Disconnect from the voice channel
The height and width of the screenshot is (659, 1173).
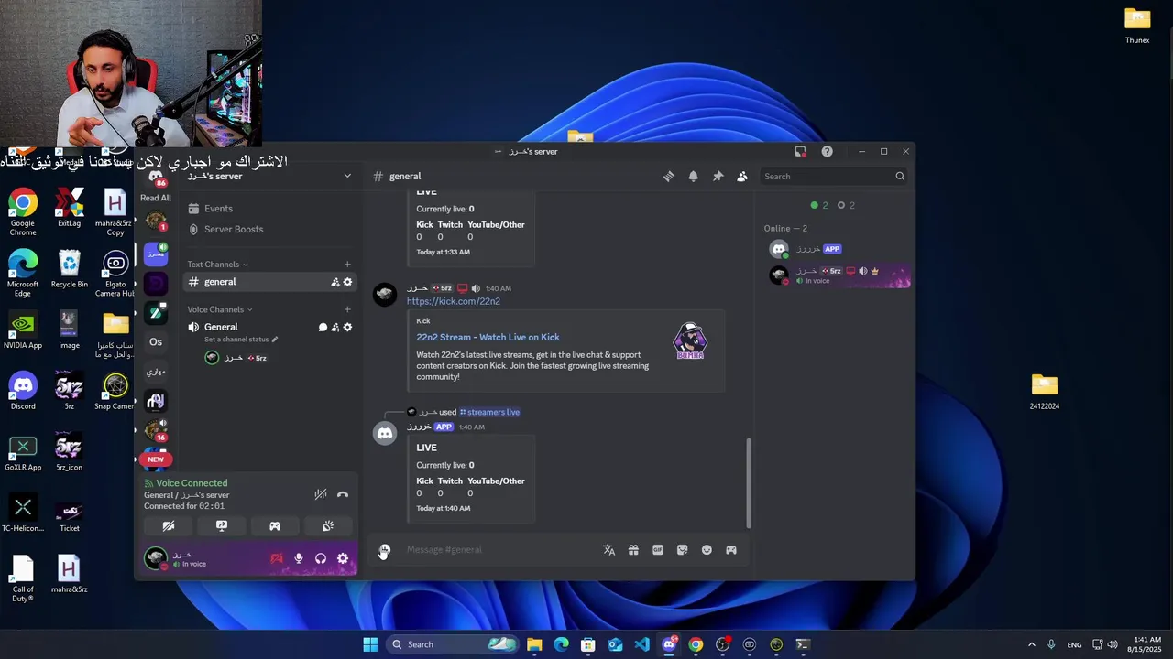coord(343,494)
